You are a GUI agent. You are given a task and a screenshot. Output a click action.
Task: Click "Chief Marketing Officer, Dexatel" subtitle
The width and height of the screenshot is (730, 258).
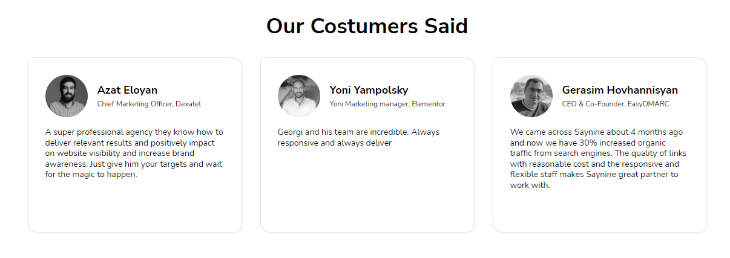click(x=149, y=104)
